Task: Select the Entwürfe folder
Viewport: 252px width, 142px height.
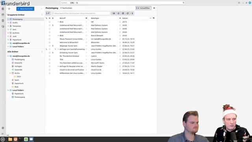Action: coord(19,63)
